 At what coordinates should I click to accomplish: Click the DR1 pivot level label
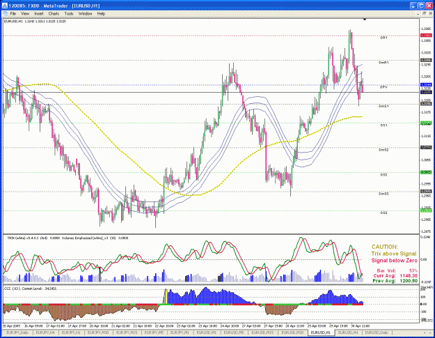tap(383, 38)
